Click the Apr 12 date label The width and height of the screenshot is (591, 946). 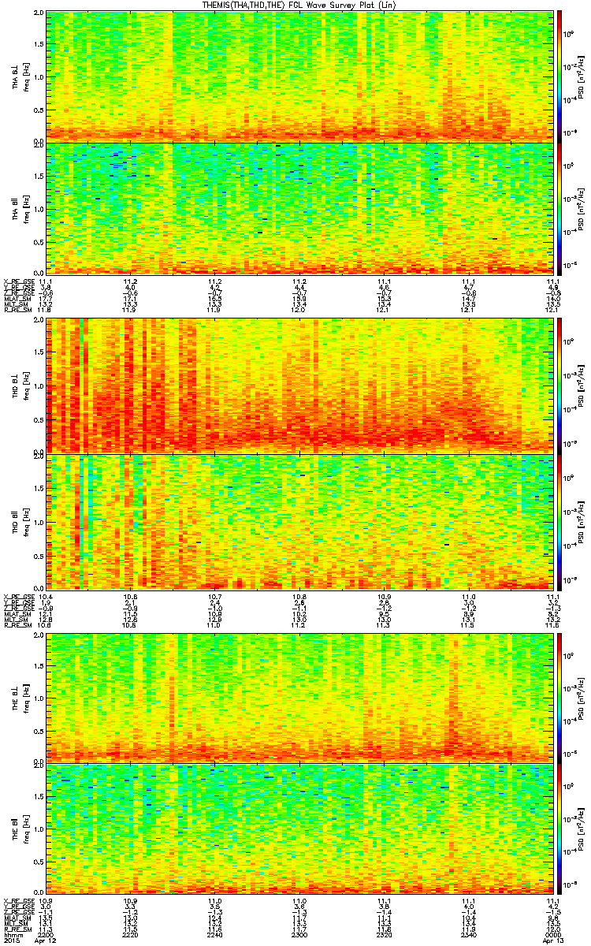click(x=46, y=941)
